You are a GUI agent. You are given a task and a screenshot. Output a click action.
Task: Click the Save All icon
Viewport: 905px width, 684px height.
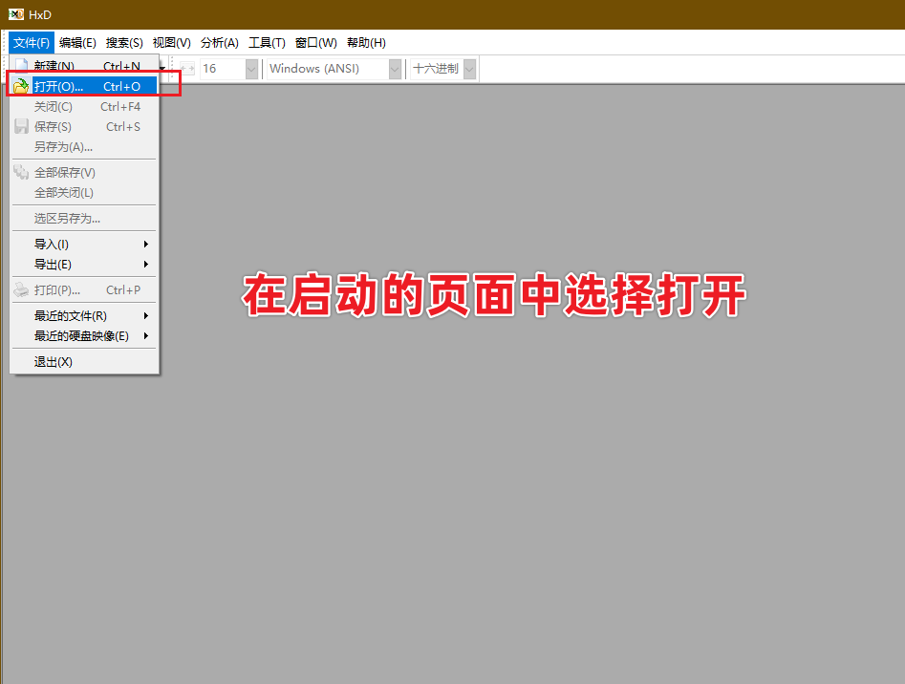tap(21, 172)
